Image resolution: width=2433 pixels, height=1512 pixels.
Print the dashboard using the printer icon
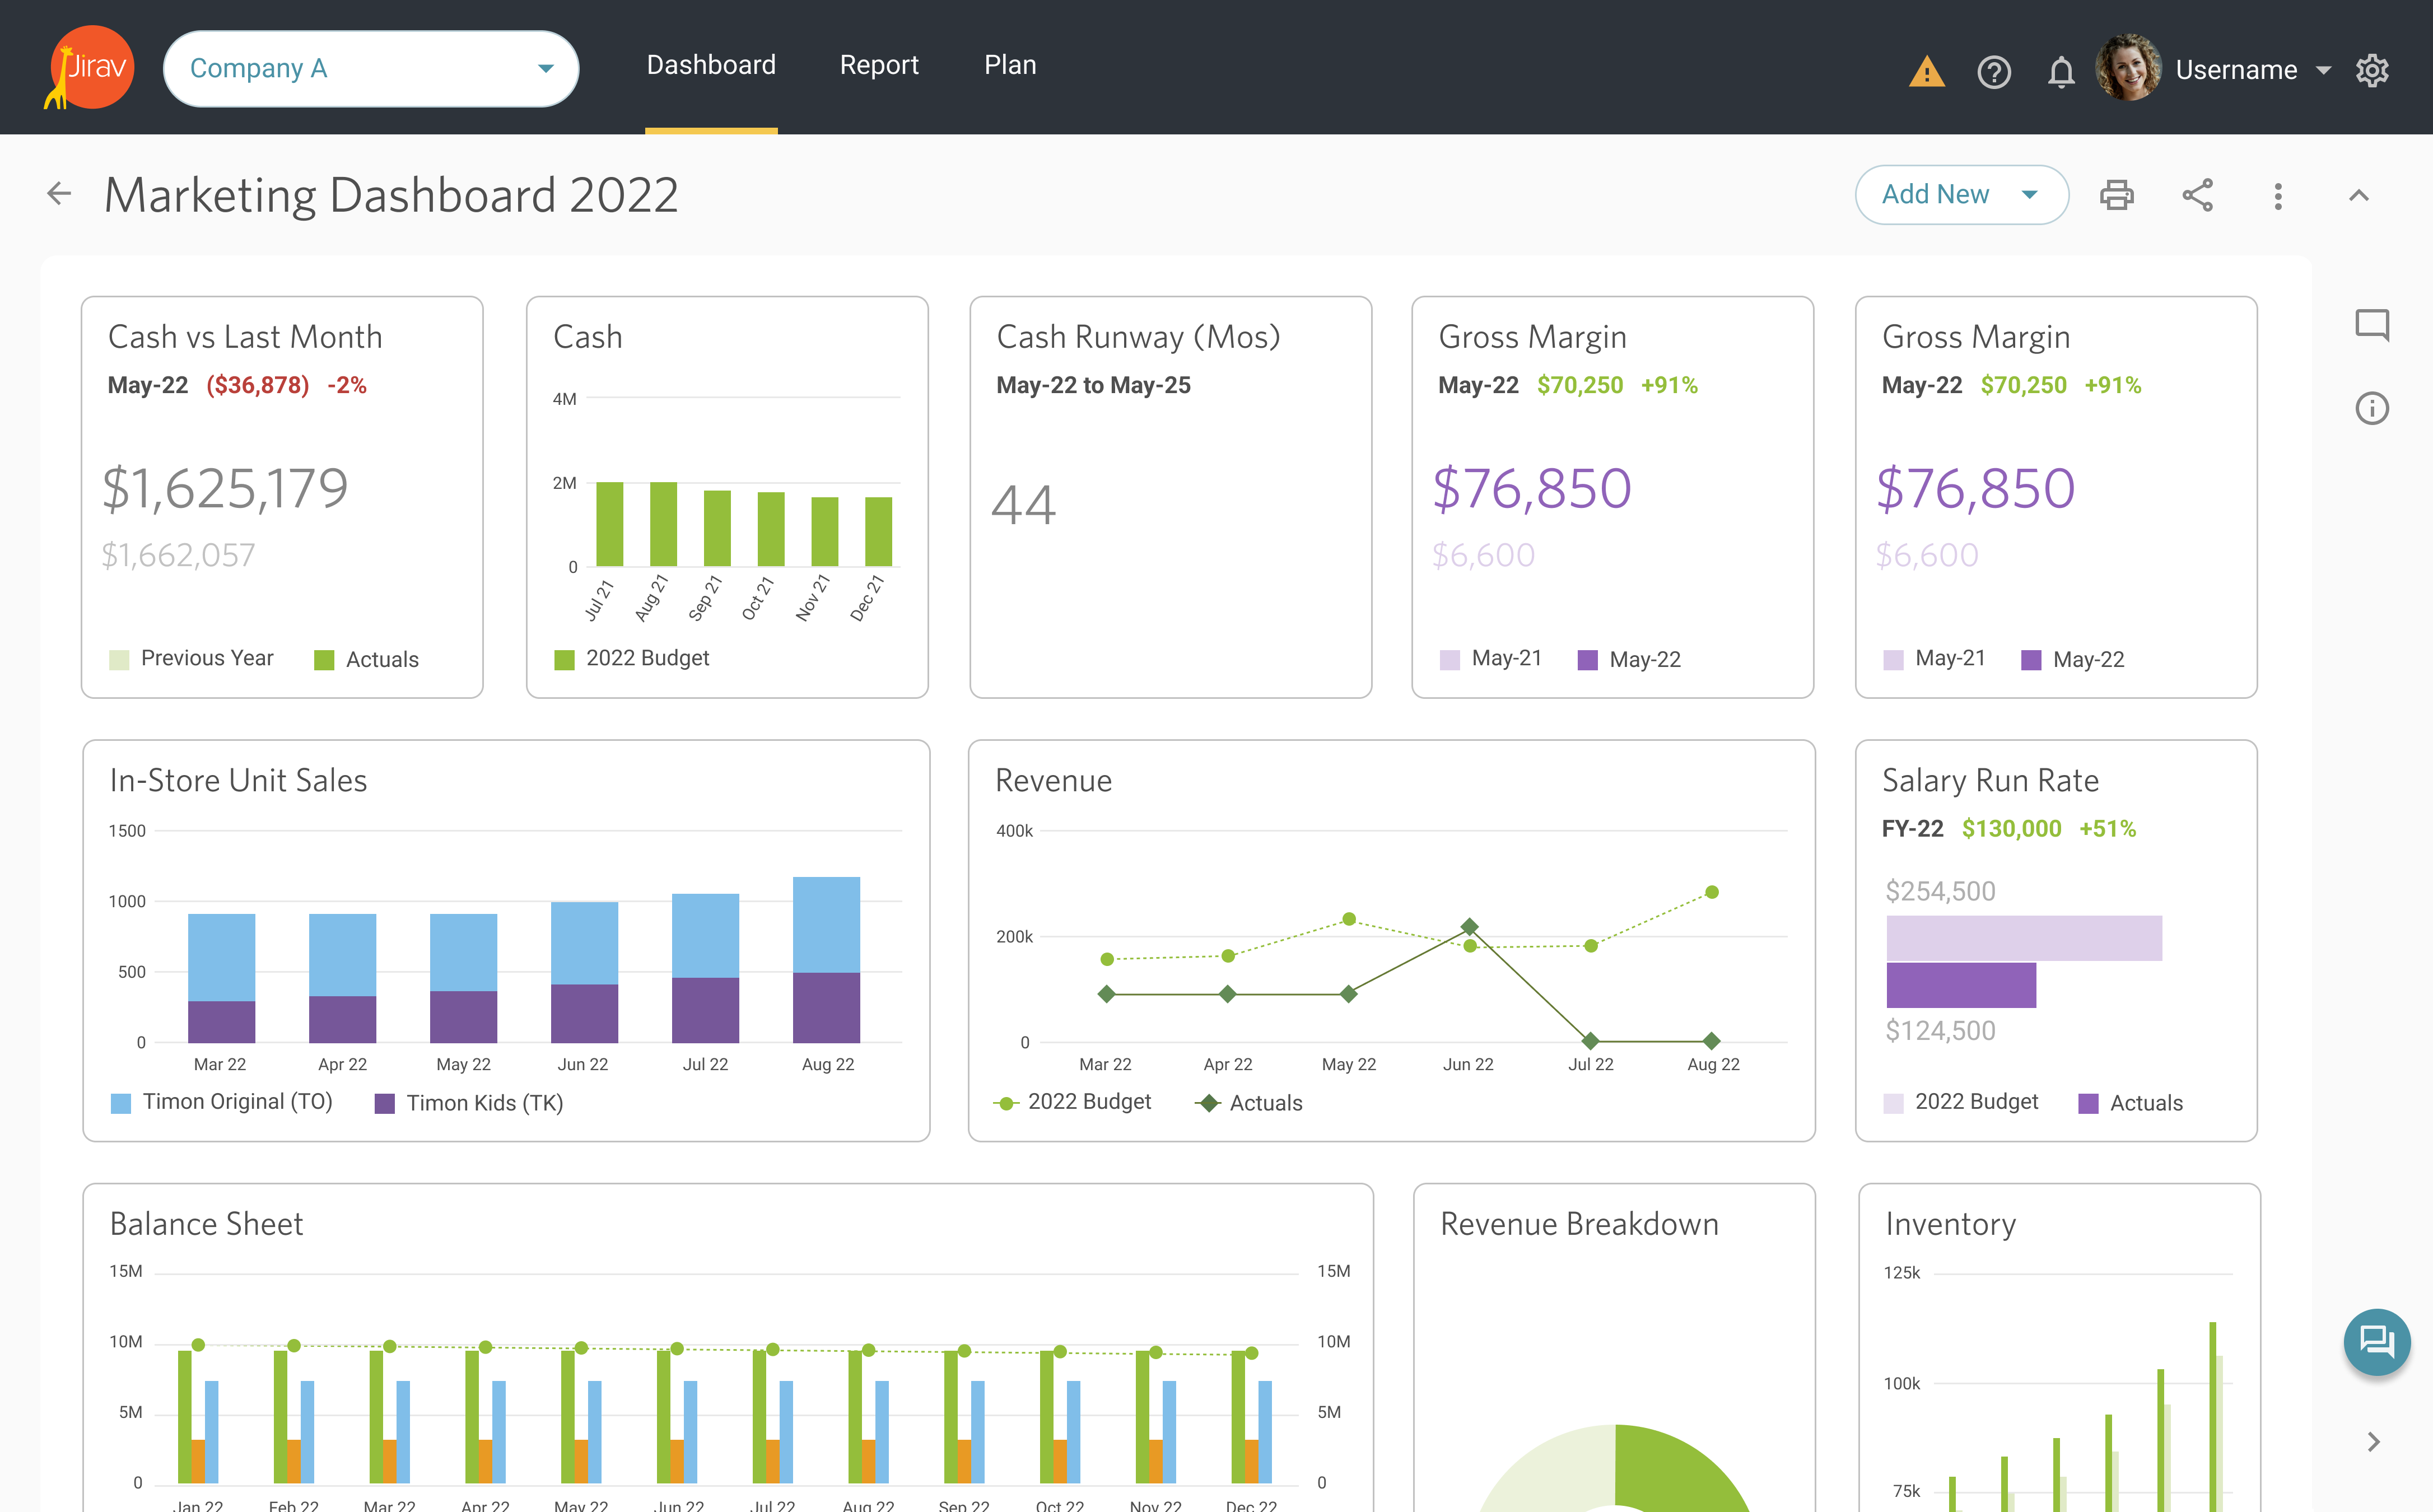coord(2116,195)
